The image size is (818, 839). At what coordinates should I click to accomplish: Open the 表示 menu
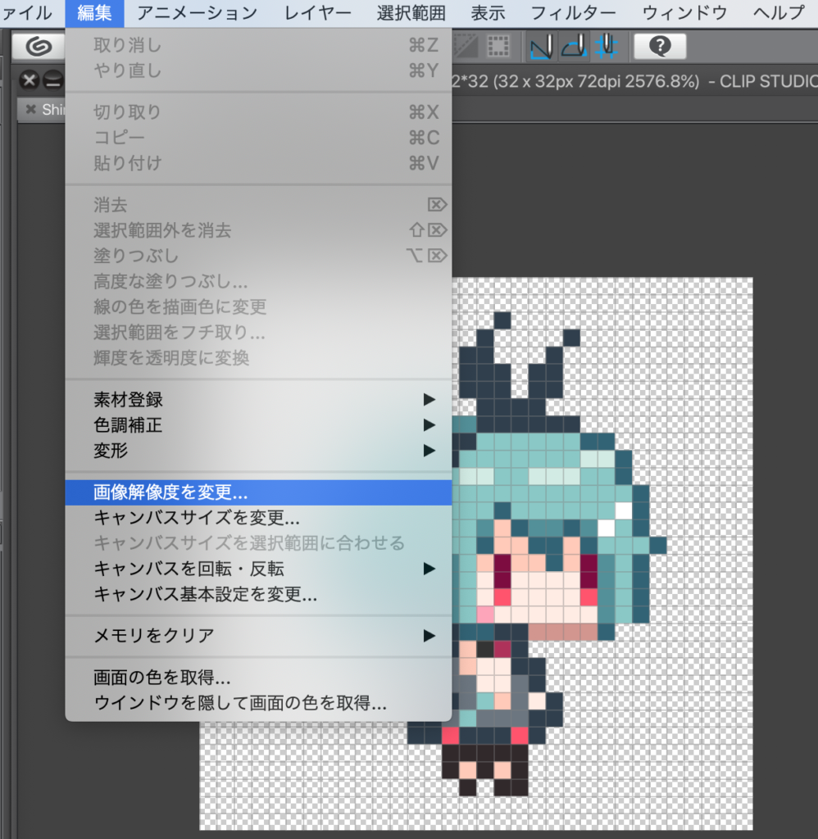coord(488,13)
